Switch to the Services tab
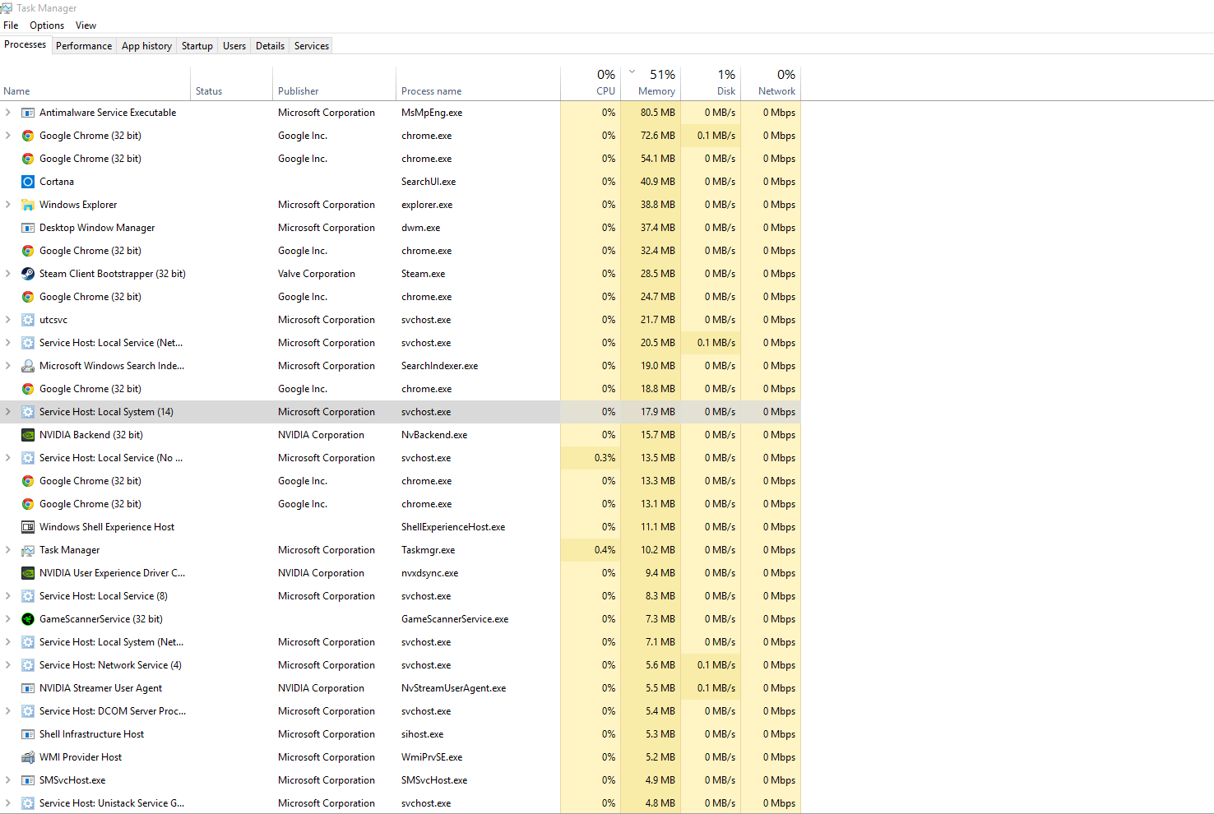 click(x=312, y=46)
